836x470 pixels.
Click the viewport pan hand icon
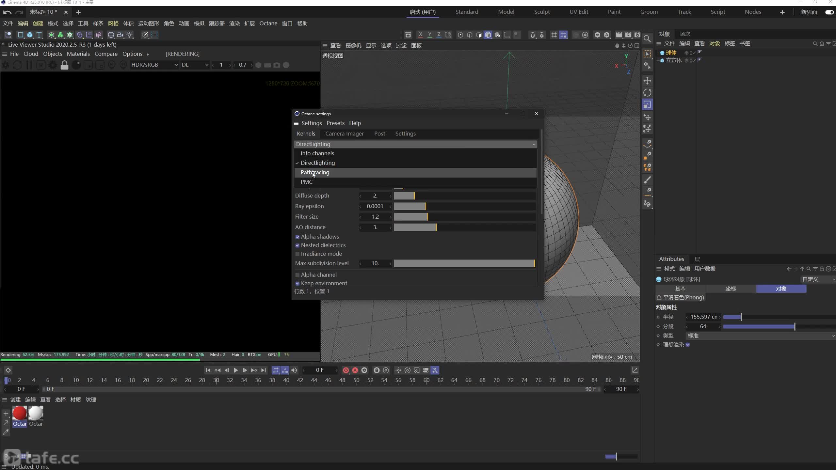coord(617,46)
